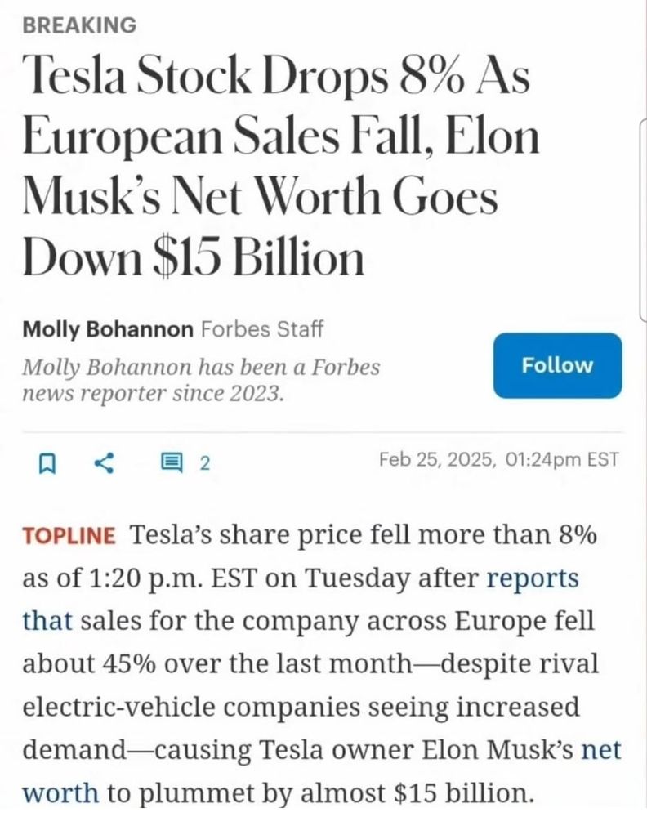Click the red TOPLINE label
Image resolution: width=647 pixels, height=817 pixels.
tap(69, 536)
